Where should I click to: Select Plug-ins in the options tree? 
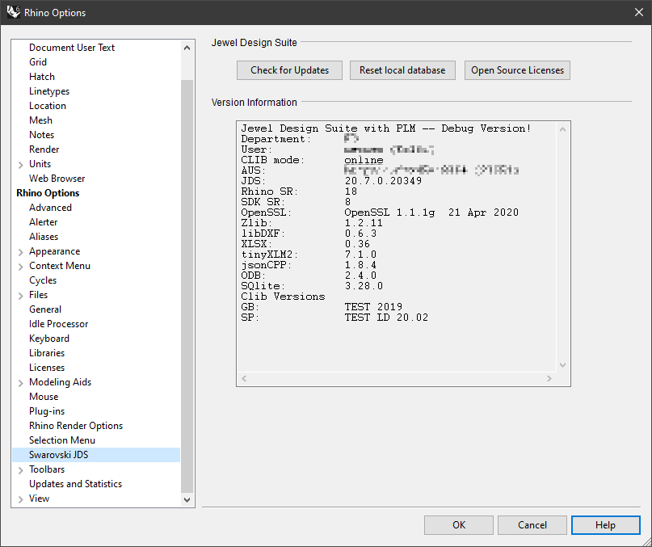47,411
